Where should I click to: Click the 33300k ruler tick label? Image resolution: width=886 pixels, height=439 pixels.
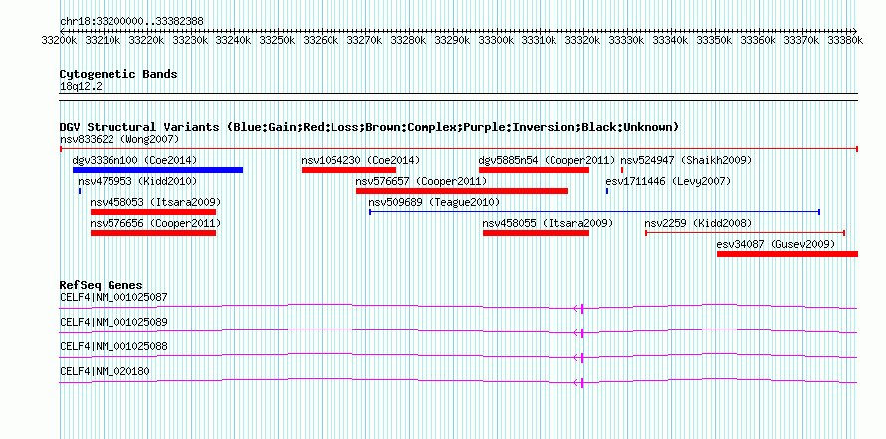point(496,40)
